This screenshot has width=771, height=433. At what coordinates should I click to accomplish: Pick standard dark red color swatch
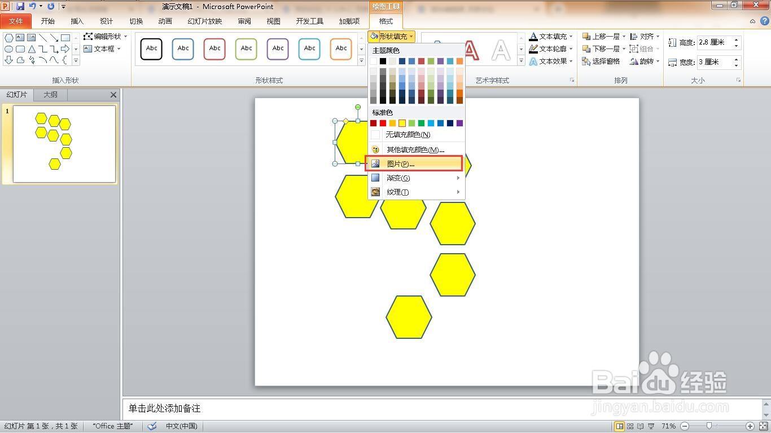pyautogui.click(x=374, y=123)
